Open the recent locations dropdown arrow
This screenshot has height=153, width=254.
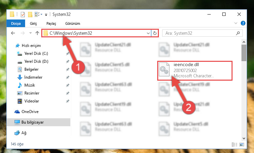point(30,33)
